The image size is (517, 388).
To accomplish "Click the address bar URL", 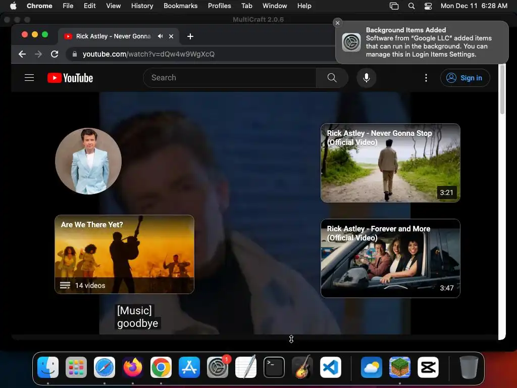I will tap(148, 54).
